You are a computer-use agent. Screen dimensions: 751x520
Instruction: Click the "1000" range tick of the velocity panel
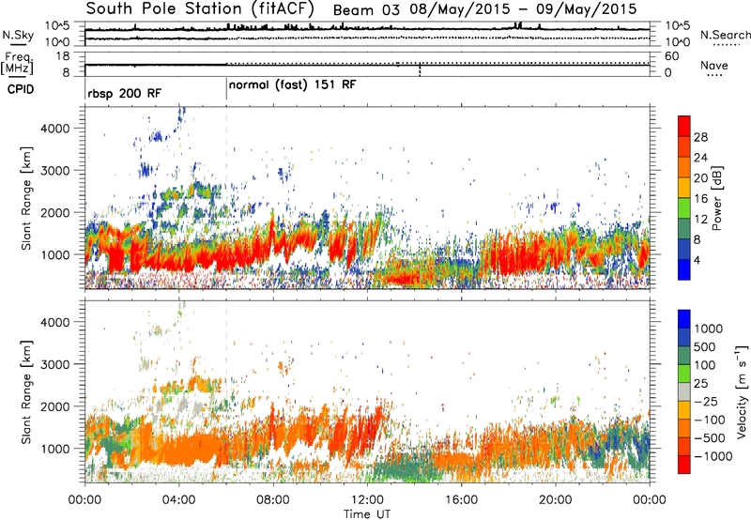click(54, 449)
